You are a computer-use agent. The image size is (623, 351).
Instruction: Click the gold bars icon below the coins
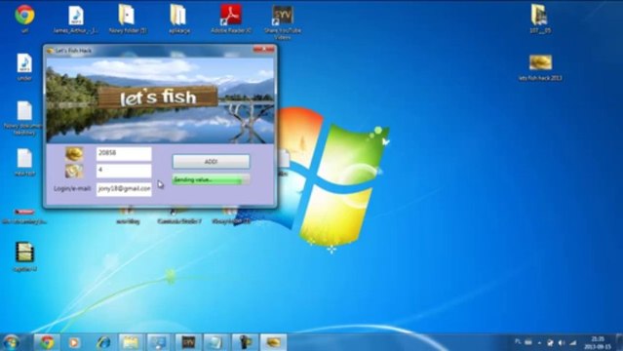(x=74, y=171)
